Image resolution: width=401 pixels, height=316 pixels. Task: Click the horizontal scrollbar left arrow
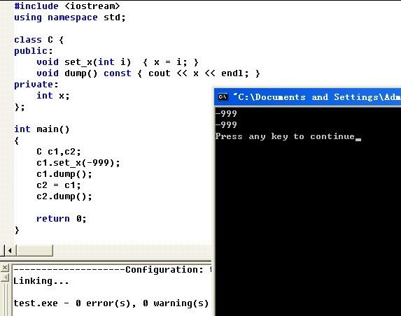10,250
